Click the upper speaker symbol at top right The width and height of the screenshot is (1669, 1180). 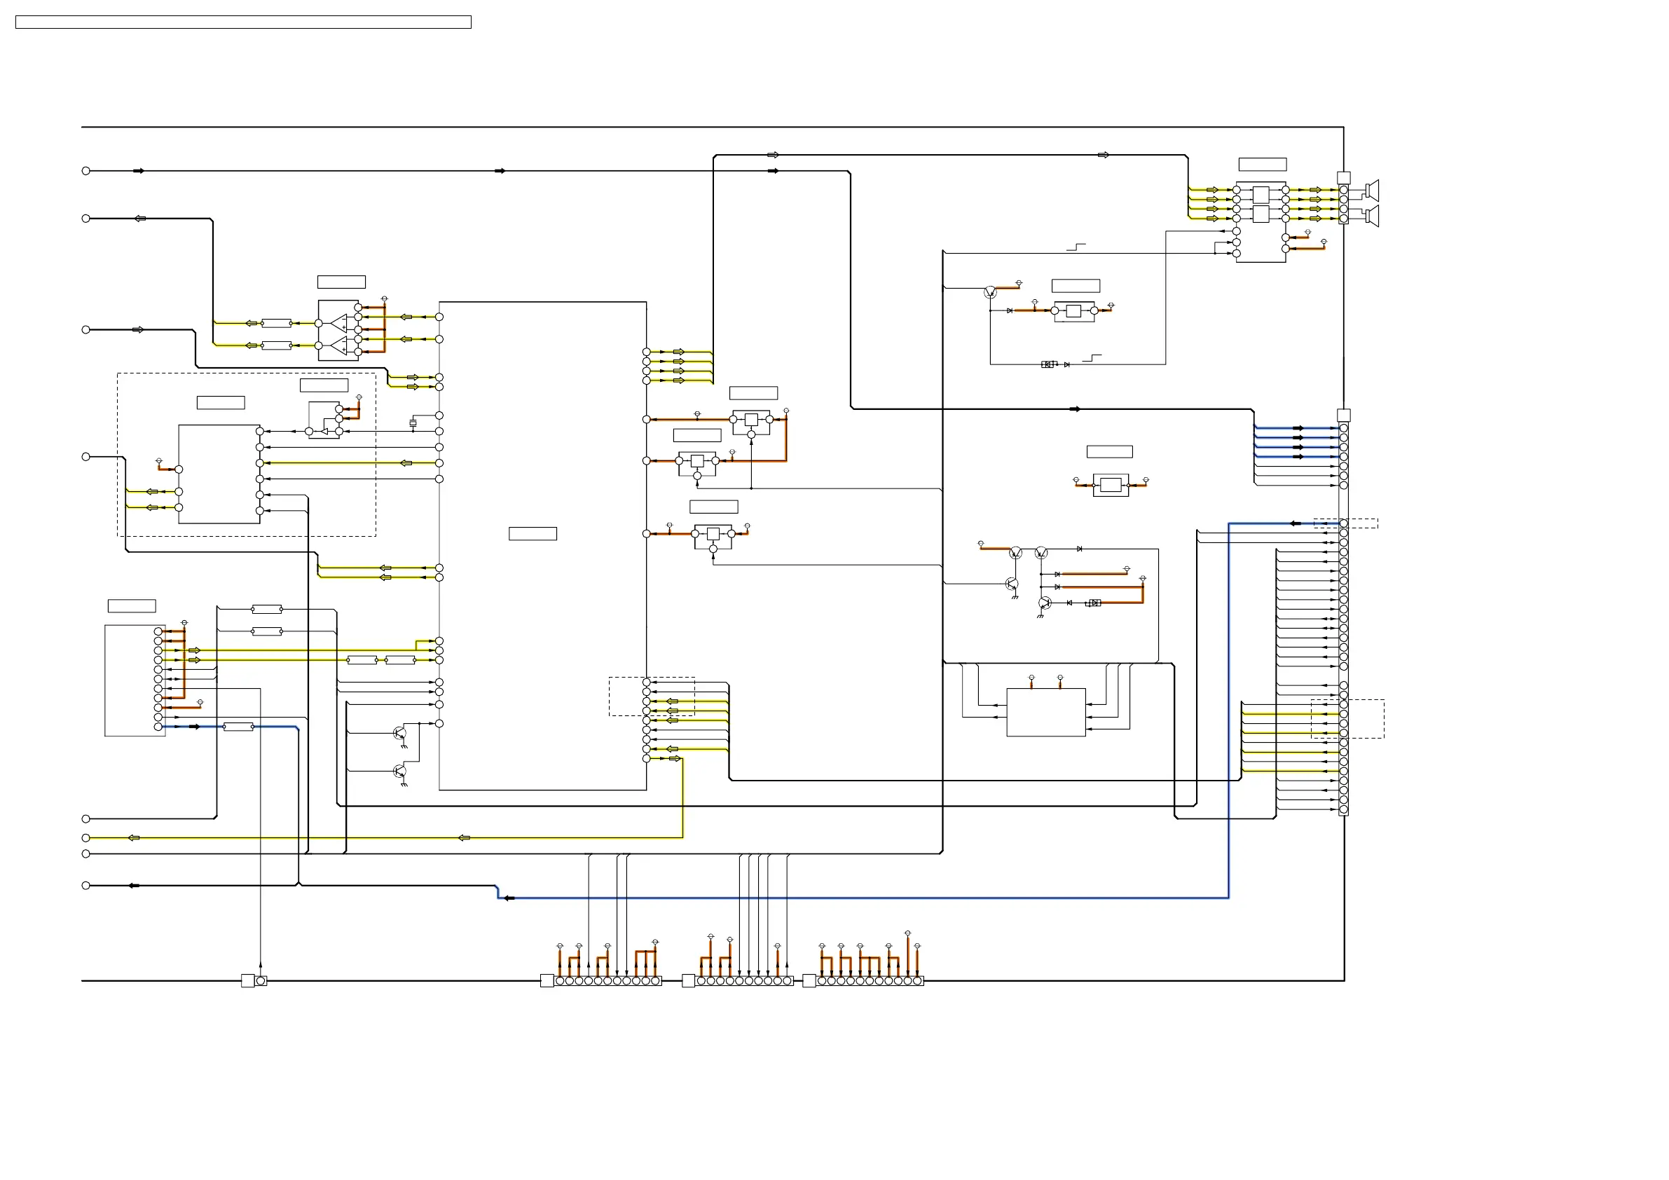(1372, 191)
